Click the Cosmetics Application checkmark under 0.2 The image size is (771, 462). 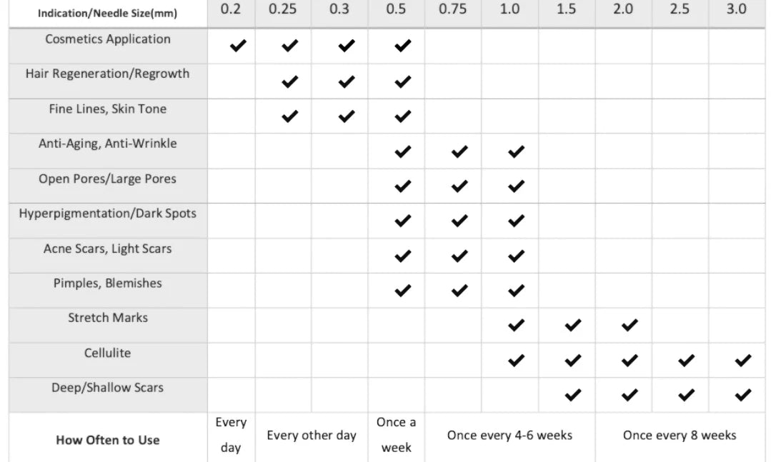point(237,46)
